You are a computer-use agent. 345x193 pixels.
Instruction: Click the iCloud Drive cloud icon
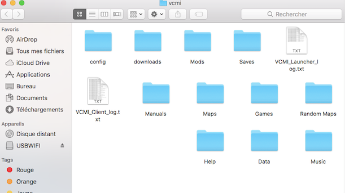(10, 63)
